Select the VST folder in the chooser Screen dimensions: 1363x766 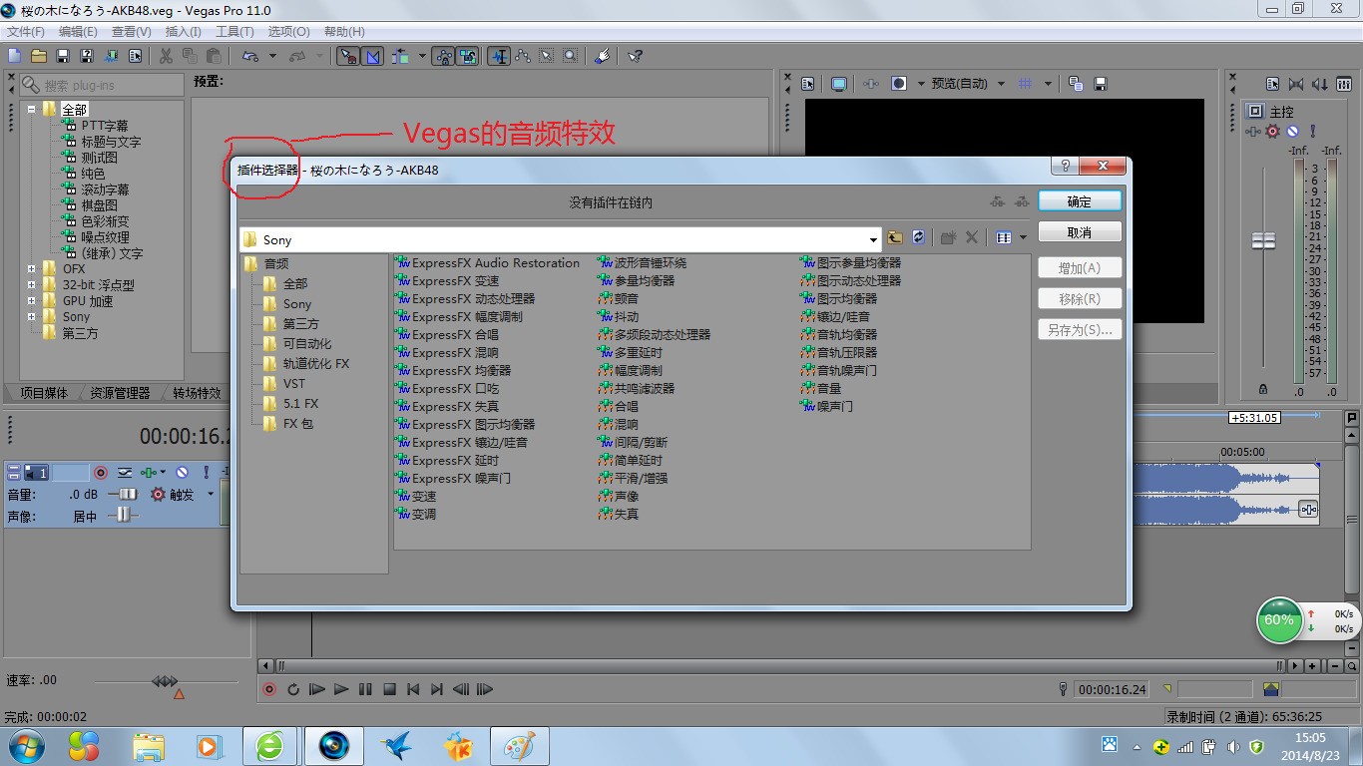294,383
